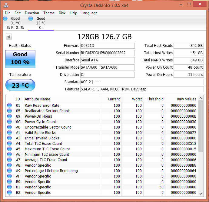209x202 pixels.
Task: Select the E: F: G: S: disk tab
Action: tap(15, 23)
